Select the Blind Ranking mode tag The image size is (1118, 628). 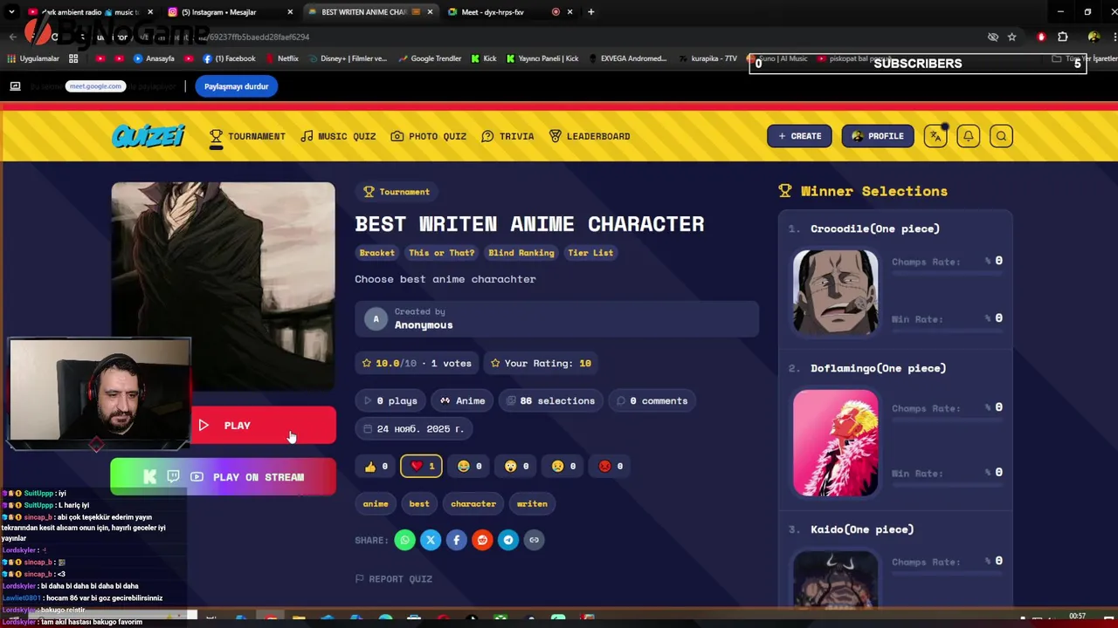[x=521, y=253]
